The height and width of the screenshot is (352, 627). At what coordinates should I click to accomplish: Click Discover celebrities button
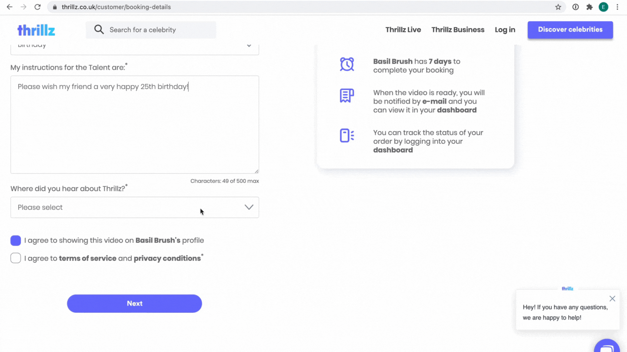pyautogui.click(x=570, y=30)
